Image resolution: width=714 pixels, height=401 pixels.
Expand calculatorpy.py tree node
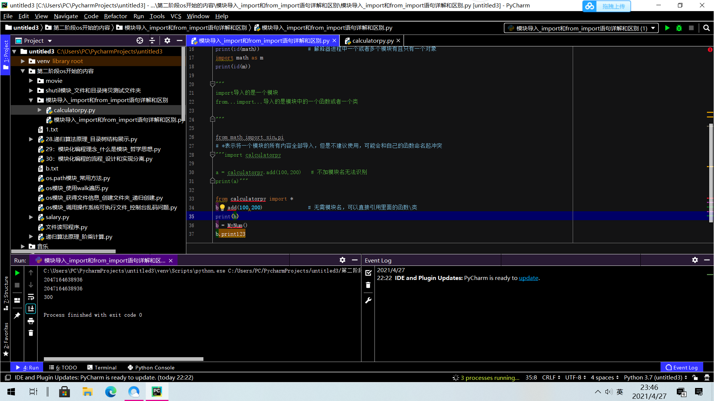coord(39,110)
